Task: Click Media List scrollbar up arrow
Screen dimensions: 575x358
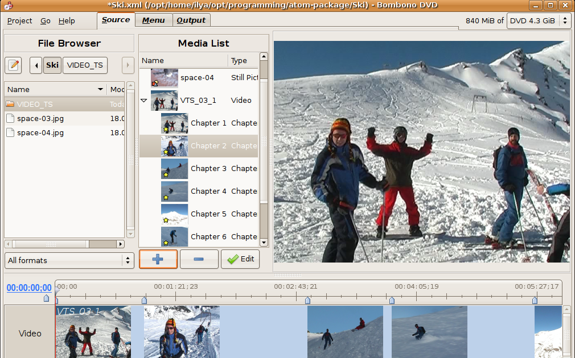Action: click(x=264, y=57)
